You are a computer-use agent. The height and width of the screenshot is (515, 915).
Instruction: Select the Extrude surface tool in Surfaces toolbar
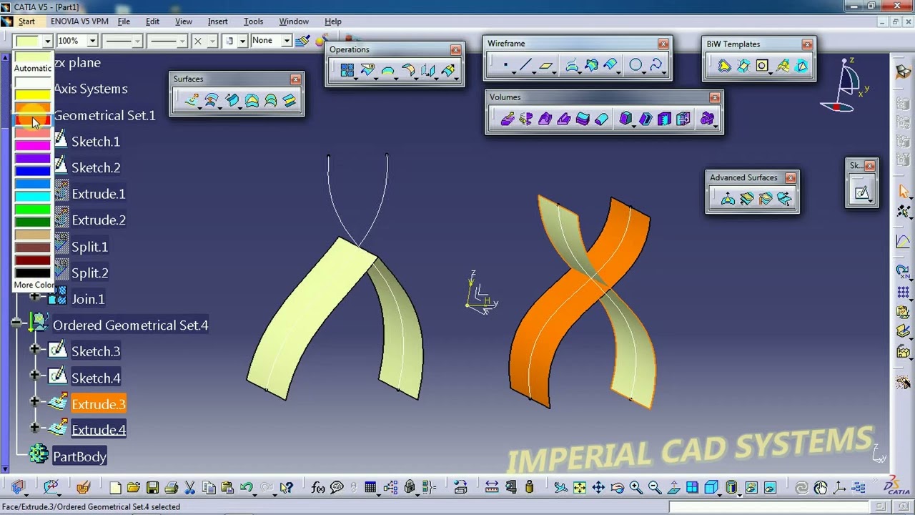pyautogui.click(x=192, y=101)
